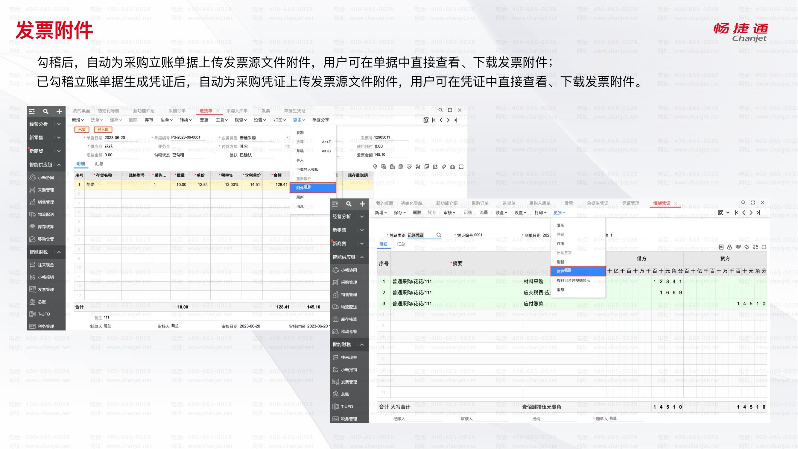Viewport: 798px width, 449px height.
Task: Click the 单据分享 button
Action: [320, 120]
